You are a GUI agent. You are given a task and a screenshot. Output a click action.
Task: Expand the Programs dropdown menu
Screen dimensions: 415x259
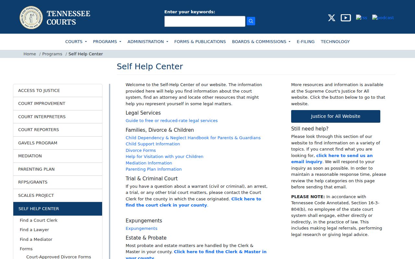107,41
